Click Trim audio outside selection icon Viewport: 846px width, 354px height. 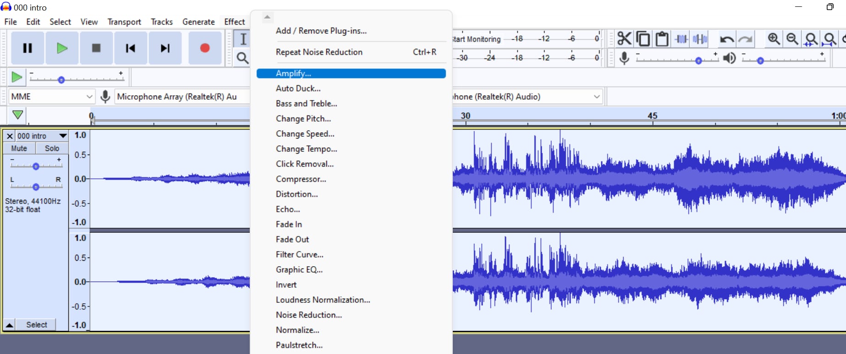click(681, 39)
